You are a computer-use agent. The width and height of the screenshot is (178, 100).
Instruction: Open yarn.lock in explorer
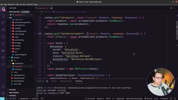pyautogui.click(x=18, y=84)
